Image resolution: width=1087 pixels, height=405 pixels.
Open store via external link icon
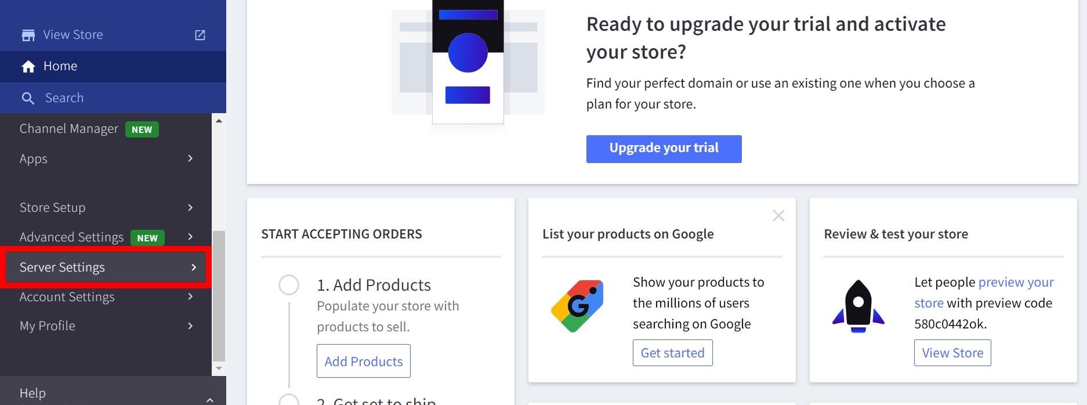200,35
